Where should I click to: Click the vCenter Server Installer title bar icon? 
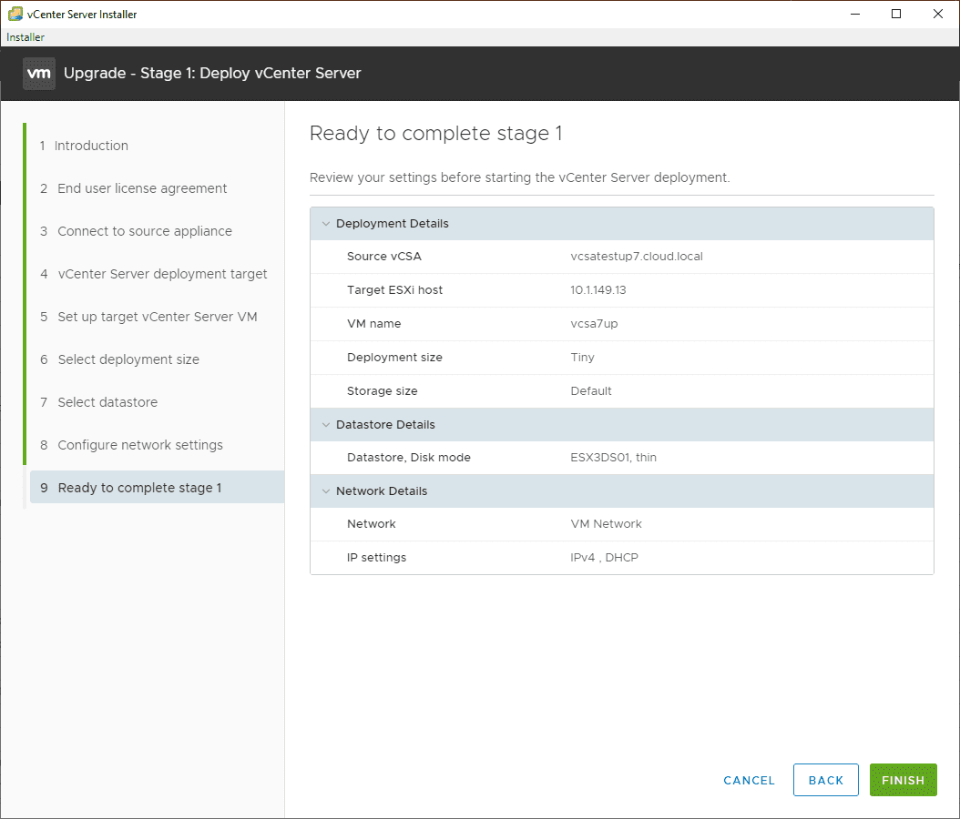pos(15,14)
